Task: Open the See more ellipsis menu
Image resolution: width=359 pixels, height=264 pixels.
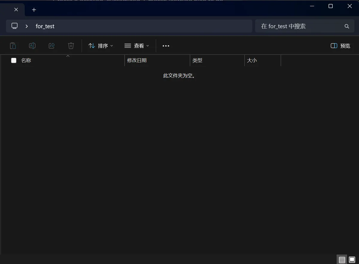Action: pyautogui.click(x=166, y=45)
